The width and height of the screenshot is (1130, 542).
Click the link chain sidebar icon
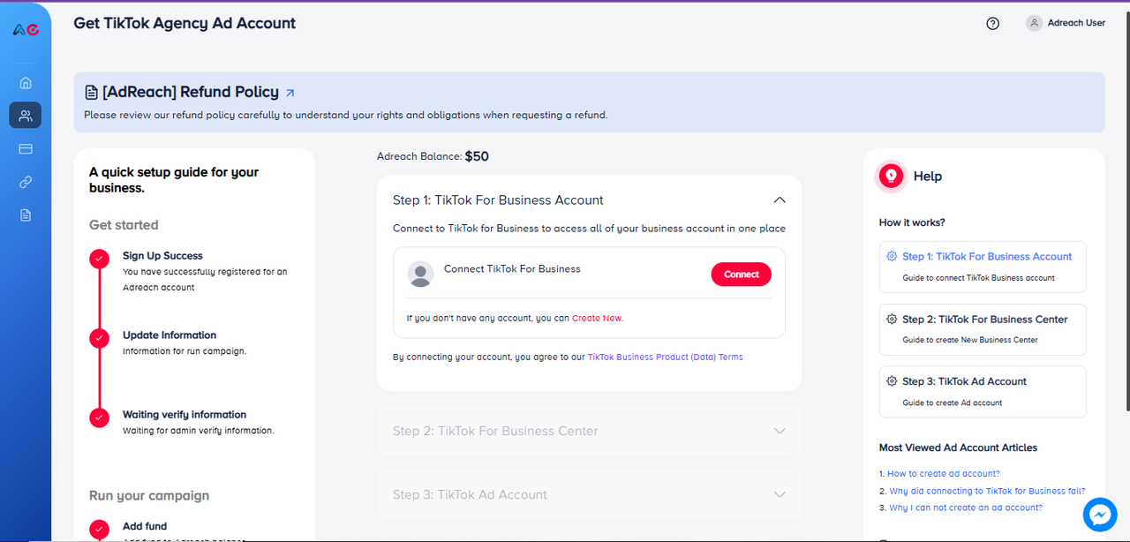pos(26,183)
